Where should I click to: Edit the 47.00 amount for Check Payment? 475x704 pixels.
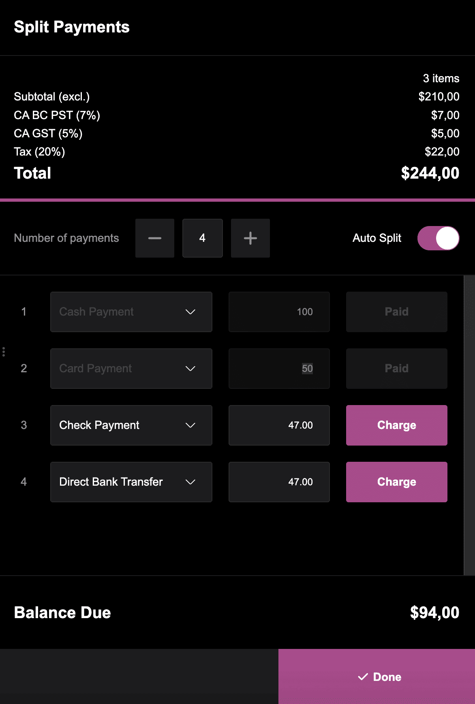point(279,425)
